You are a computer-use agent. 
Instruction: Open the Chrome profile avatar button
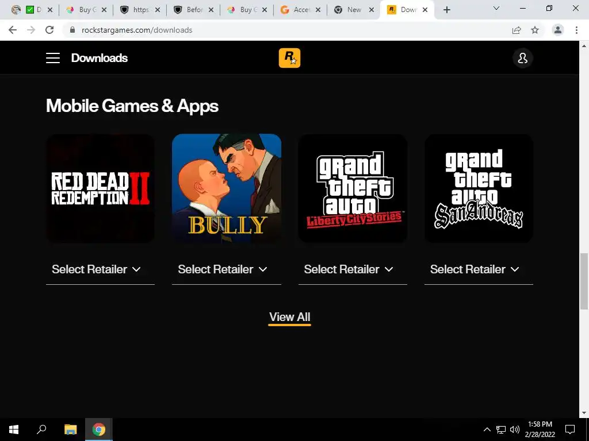558,30
